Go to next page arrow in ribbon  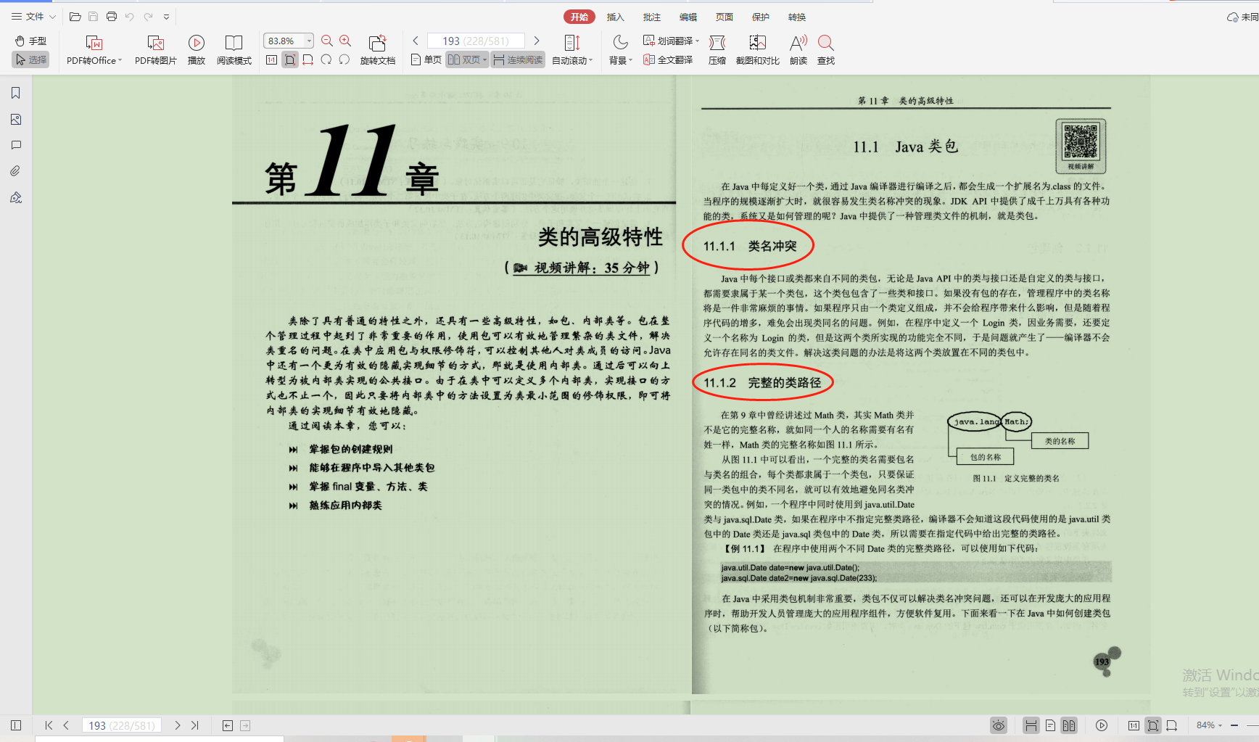(537, 41)
